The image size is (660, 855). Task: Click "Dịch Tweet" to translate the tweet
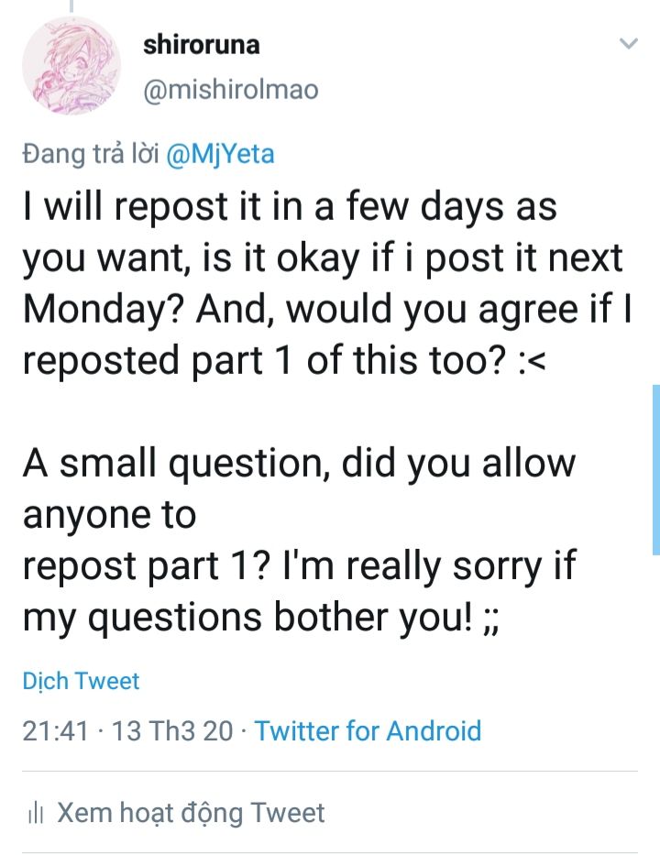coord(81,681)
